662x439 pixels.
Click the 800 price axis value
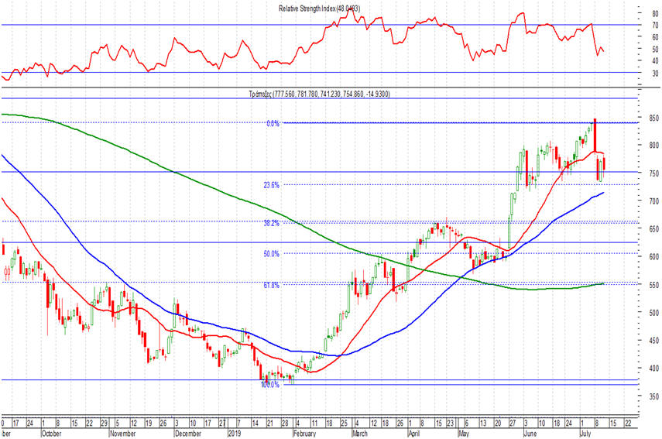pos(654,146)
